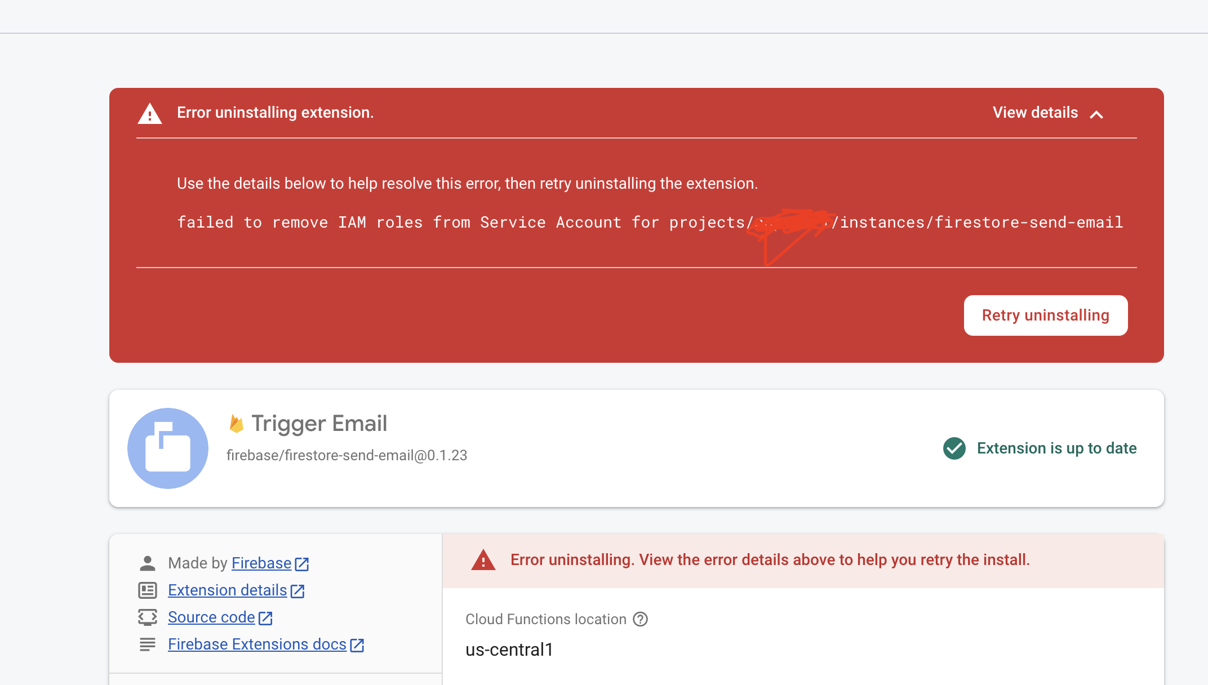
Task: Select the us-central1 location text
Action: pos(509,650)
